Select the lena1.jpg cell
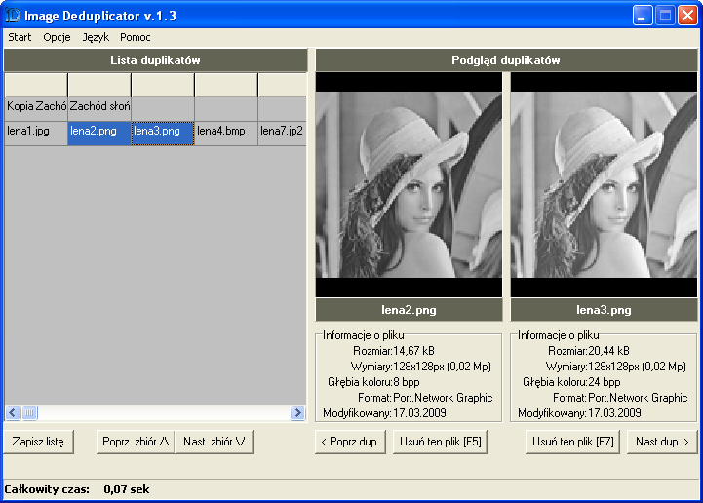Viewport: 703px width, 503px height. click(36, 134)
